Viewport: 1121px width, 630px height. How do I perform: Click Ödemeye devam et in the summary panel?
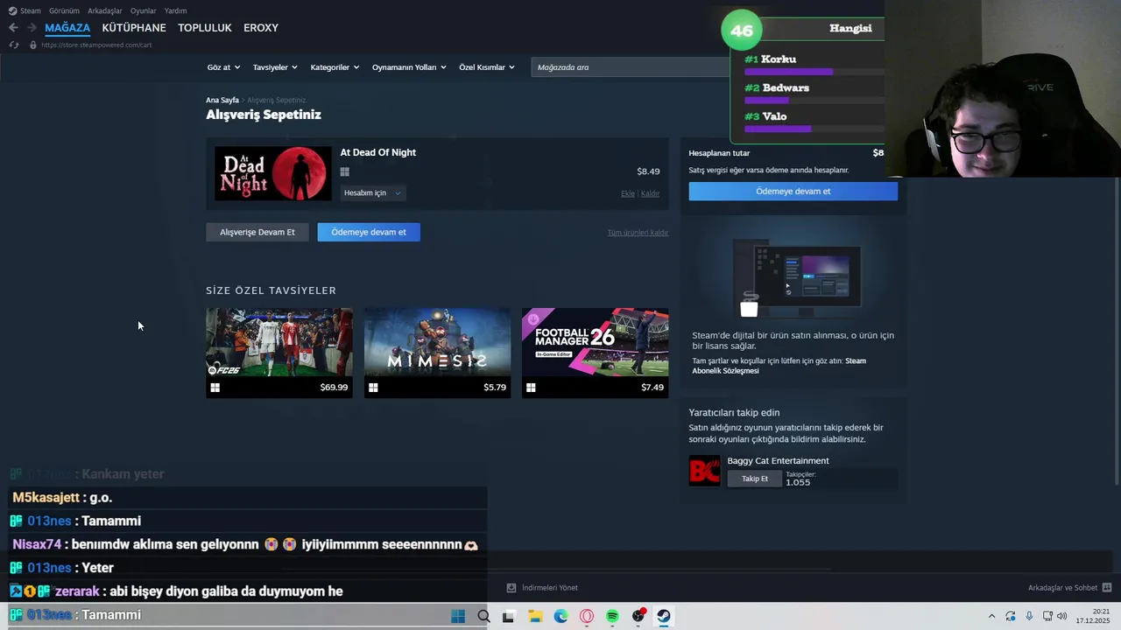[x=793, y=191]
